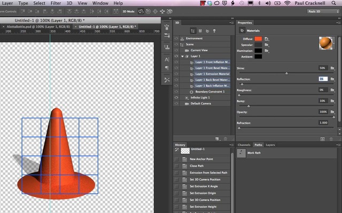Open Diffuse texture menu icon

[x=267, y=39]
